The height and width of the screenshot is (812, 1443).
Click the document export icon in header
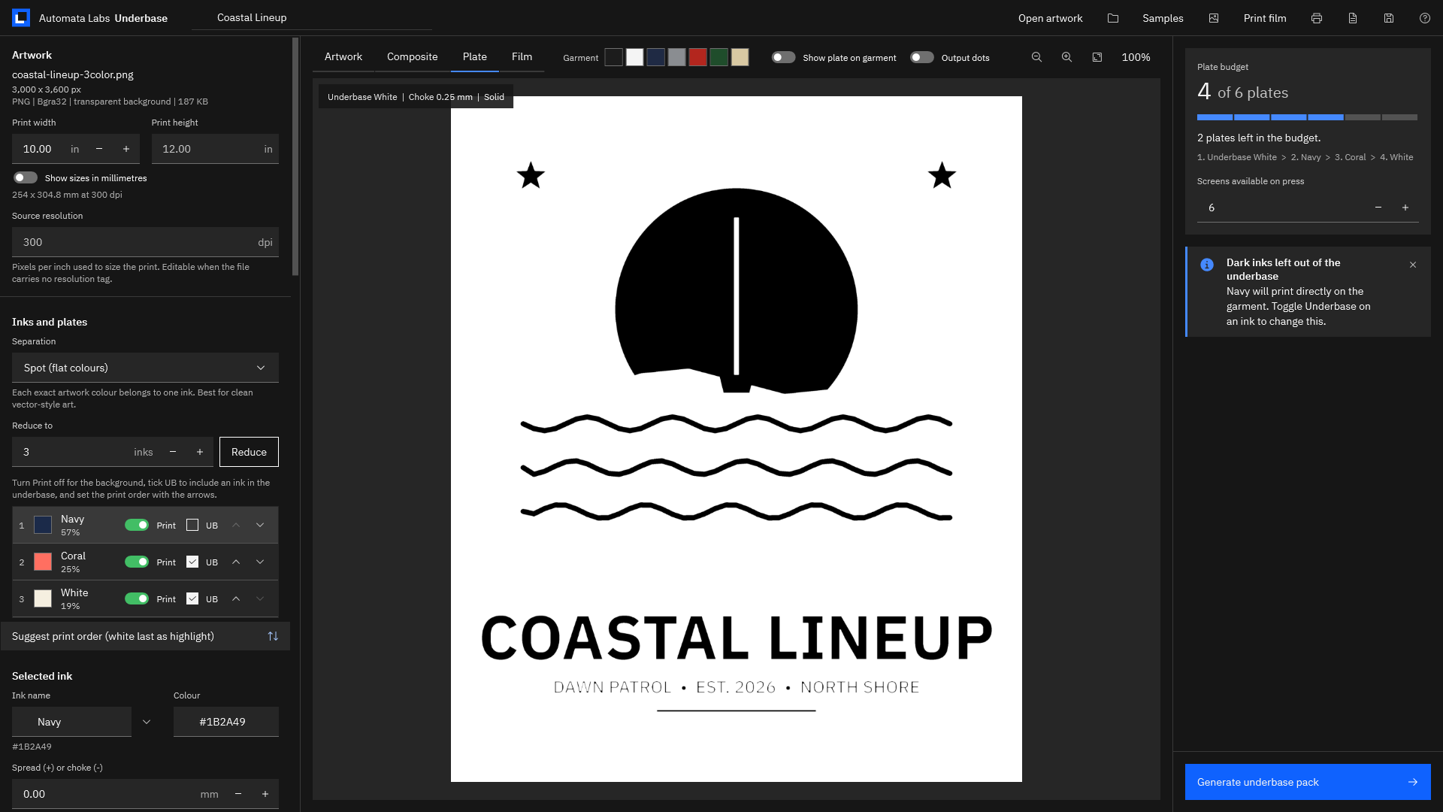point(1353,18)
